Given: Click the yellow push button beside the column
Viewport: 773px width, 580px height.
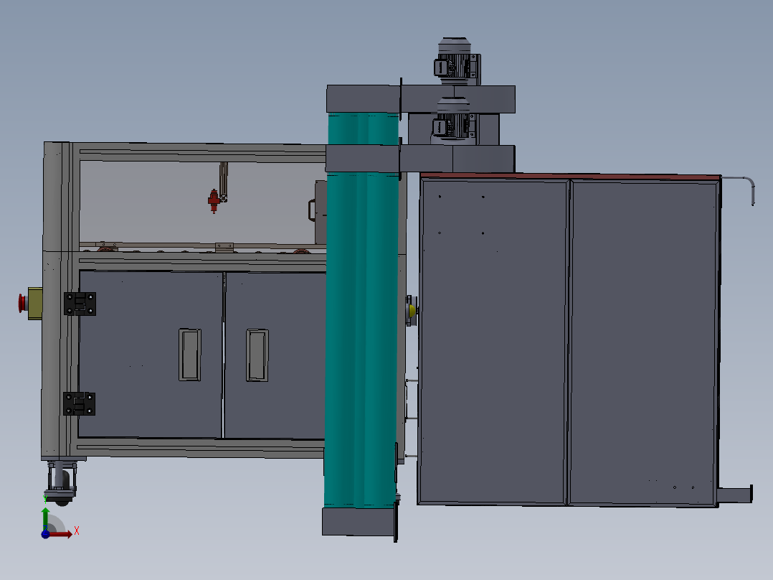Looking at the screenshot, I should [x=411, y=311].
